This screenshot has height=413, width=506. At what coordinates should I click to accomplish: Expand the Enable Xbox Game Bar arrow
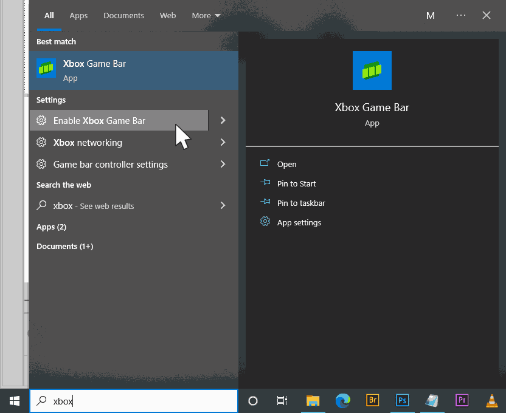coord(223,120)
